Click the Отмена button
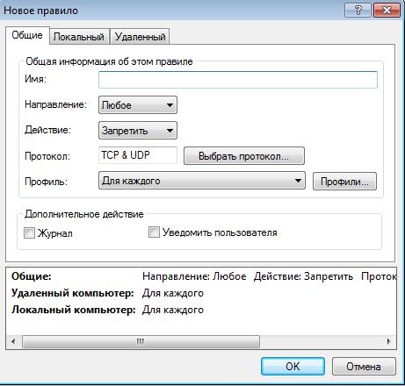 [x=364, y=366]
